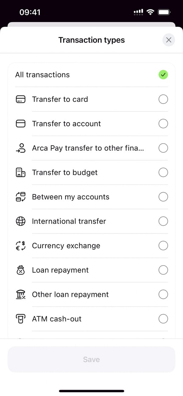Tap the Arca Pay transfer icon

pos(20,148)
